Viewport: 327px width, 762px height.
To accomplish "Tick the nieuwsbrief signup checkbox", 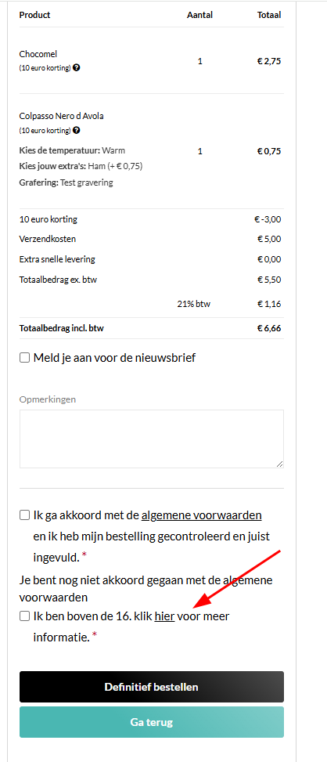I will [24, 358].
